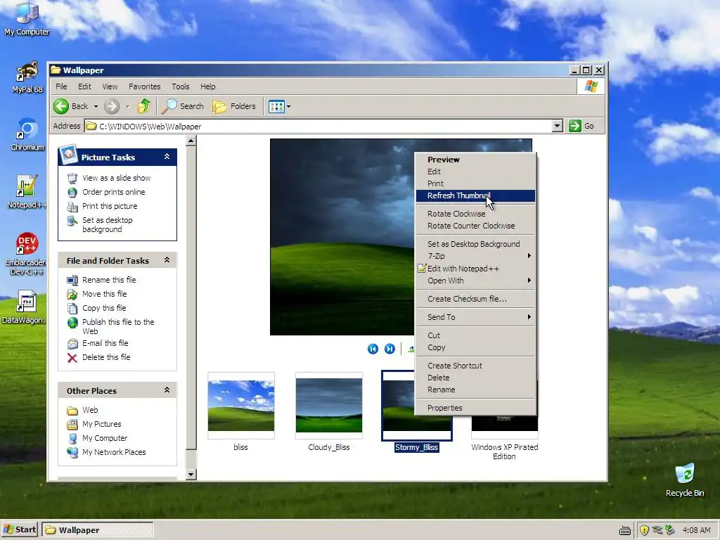Open the File menu

(61, 86)
